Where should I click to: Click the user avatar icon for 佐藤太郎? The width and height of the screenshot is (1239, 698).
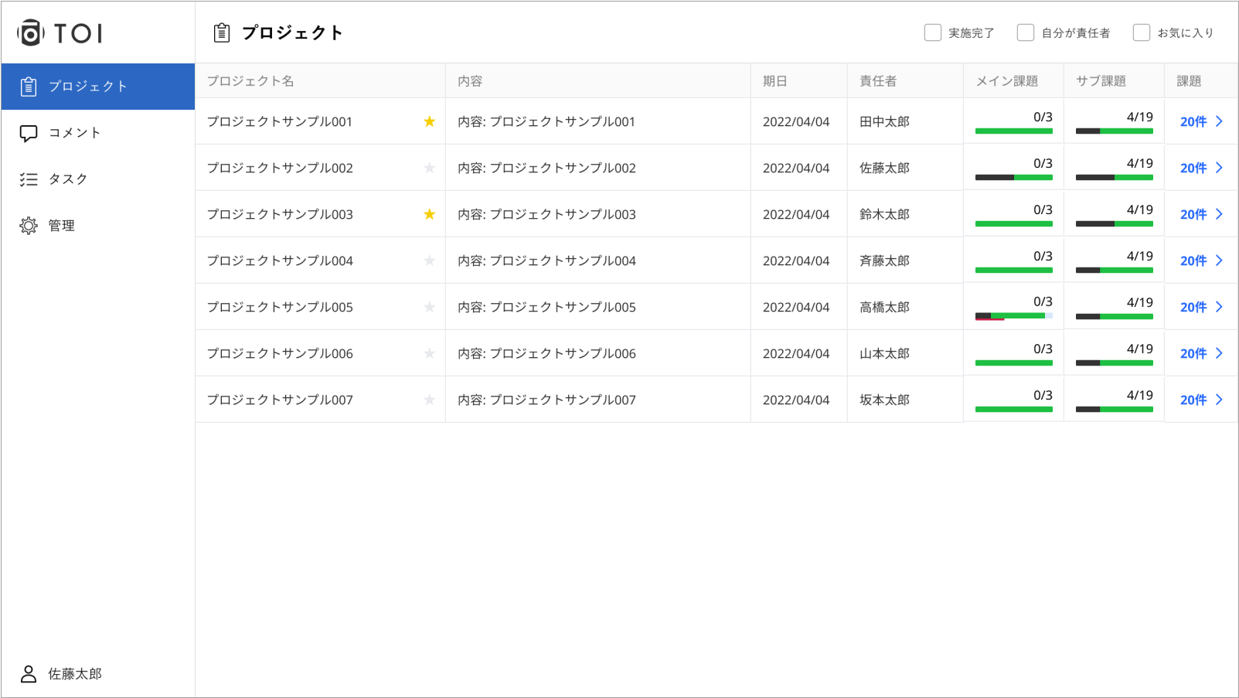coord(29,674)
